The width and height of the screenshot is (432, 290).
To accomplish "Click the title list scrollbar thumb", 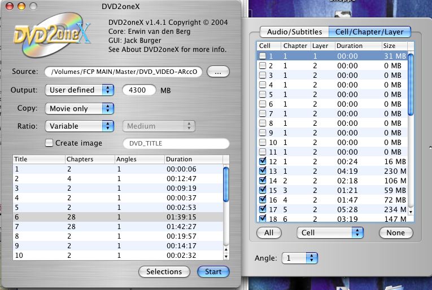I will point(226,184).
